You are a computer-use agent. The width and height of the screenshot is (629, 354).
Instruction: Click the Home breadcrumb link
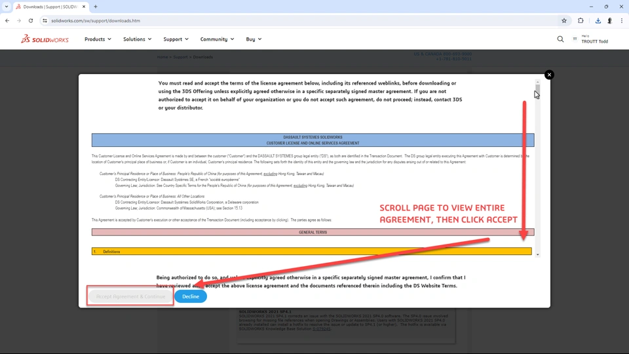point(162,57)
